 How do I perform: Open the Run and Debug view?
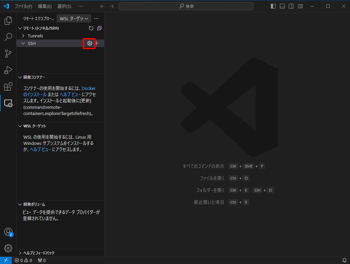(x=8, y=70)
